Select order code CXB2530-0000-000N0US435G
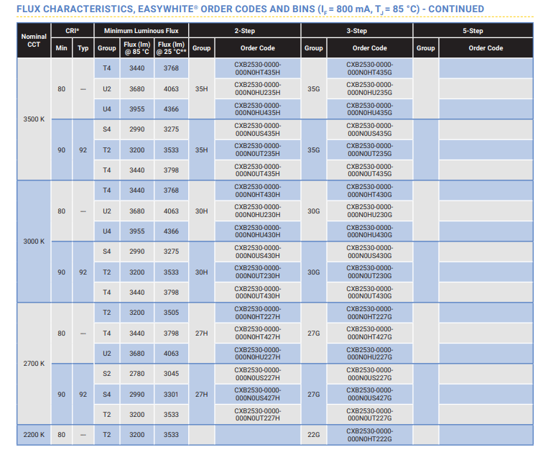 370,129
